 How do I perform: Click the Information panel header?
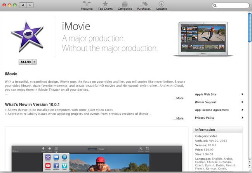click(x=217, y=130)
